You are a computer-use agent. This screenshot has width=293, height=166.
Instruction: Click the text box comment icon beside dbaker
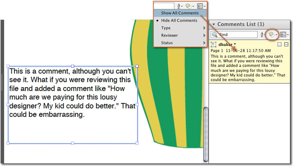[213, 45]
